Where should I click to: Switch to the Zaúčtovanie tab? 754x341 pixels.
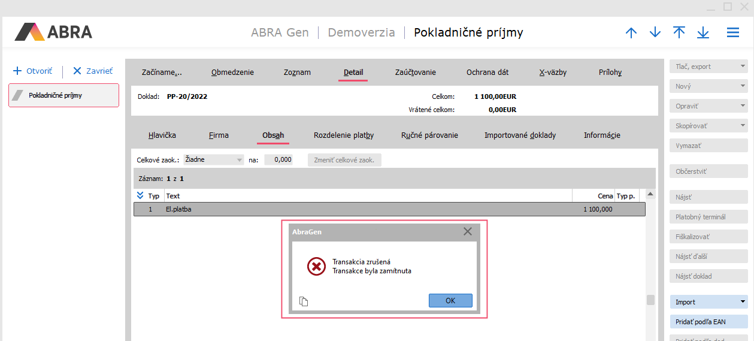(x=415, y=73)
